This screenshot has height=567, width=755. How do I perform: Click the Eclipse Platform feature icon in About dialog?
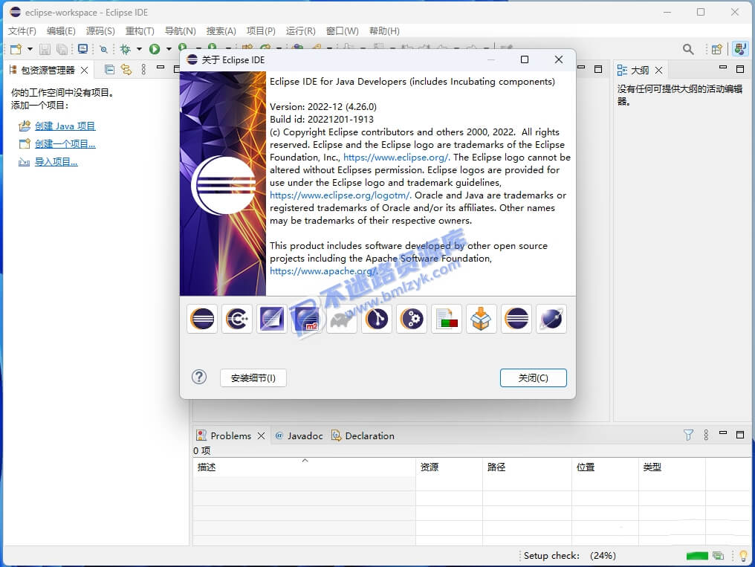tap(202, 319)
